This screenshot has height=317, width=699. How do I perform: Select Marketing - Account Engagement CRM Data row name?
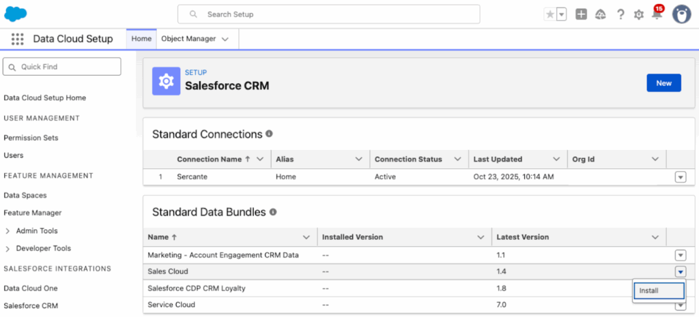click(x=223, y=255)
